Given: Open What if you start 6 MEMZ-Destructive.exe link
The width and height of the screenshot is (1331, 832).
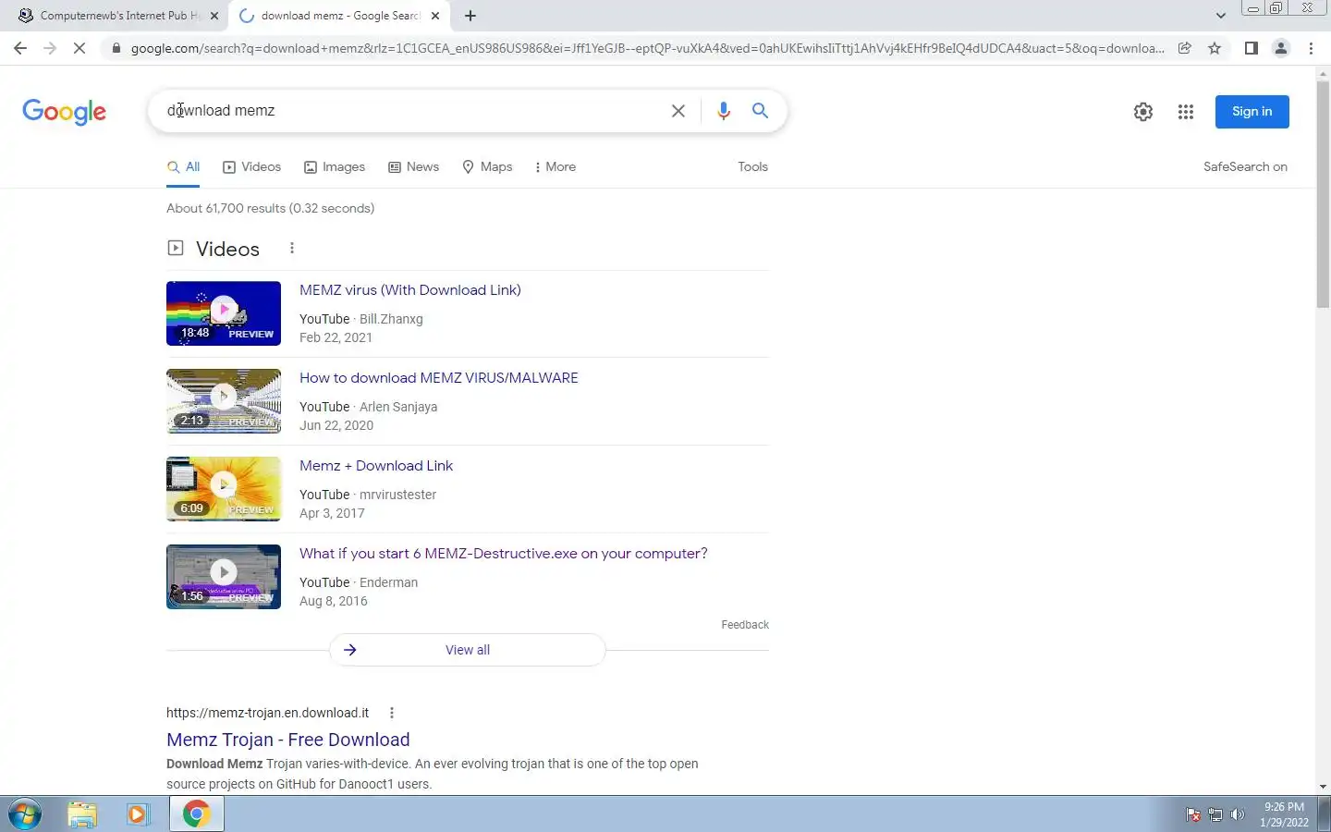Looking at the screenshot, I should [x=503, y=554].
